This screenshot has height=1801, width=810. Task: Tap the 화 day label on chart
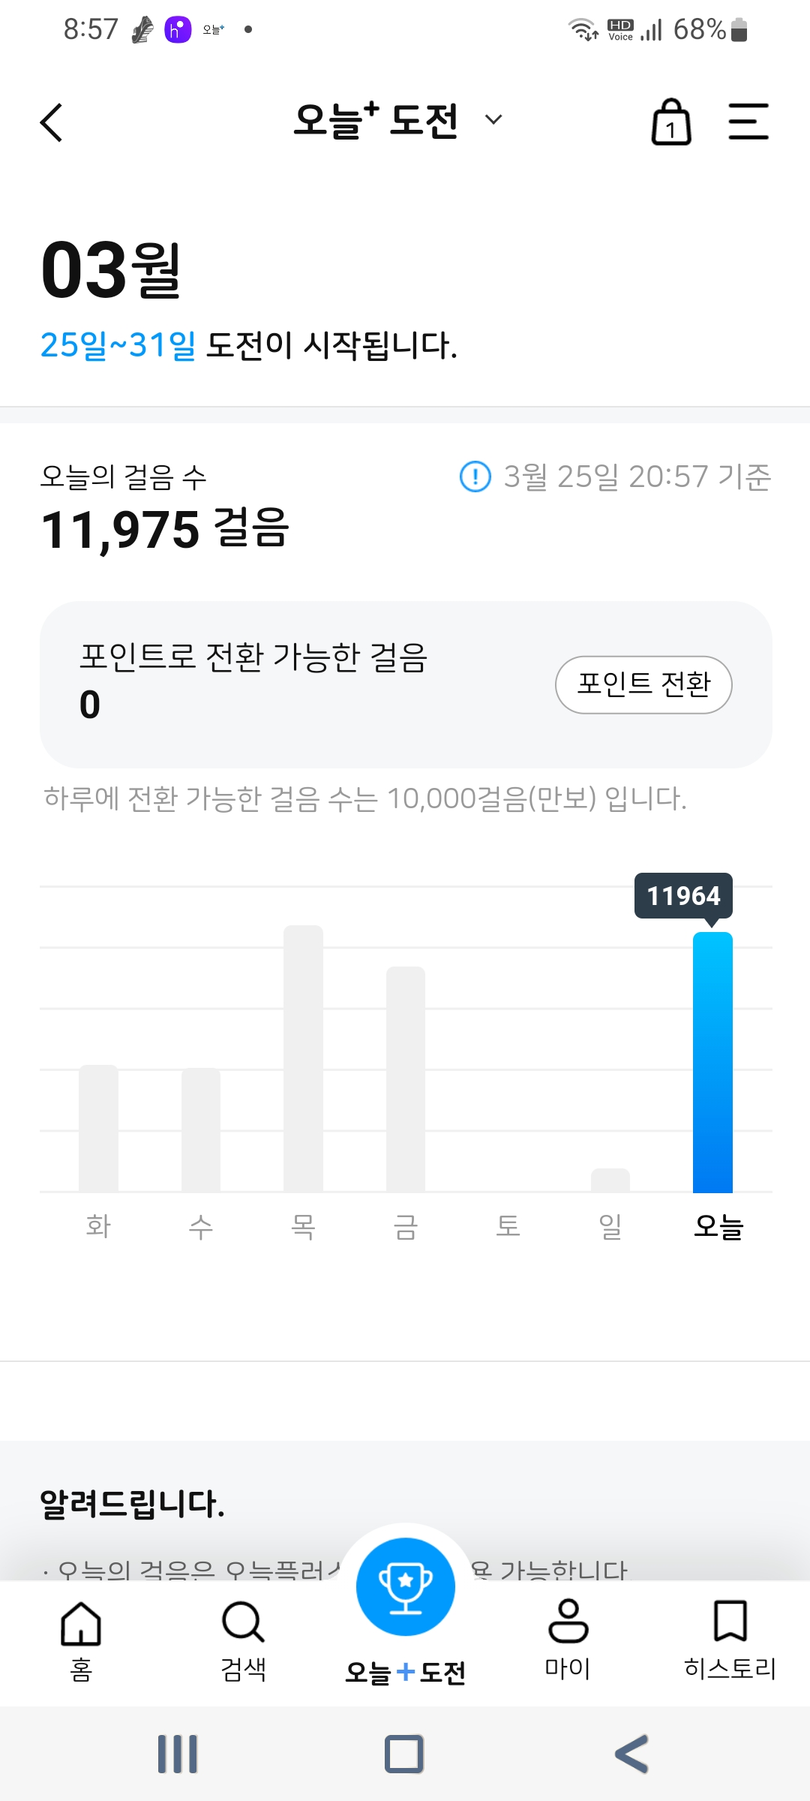click(98, 1226)
